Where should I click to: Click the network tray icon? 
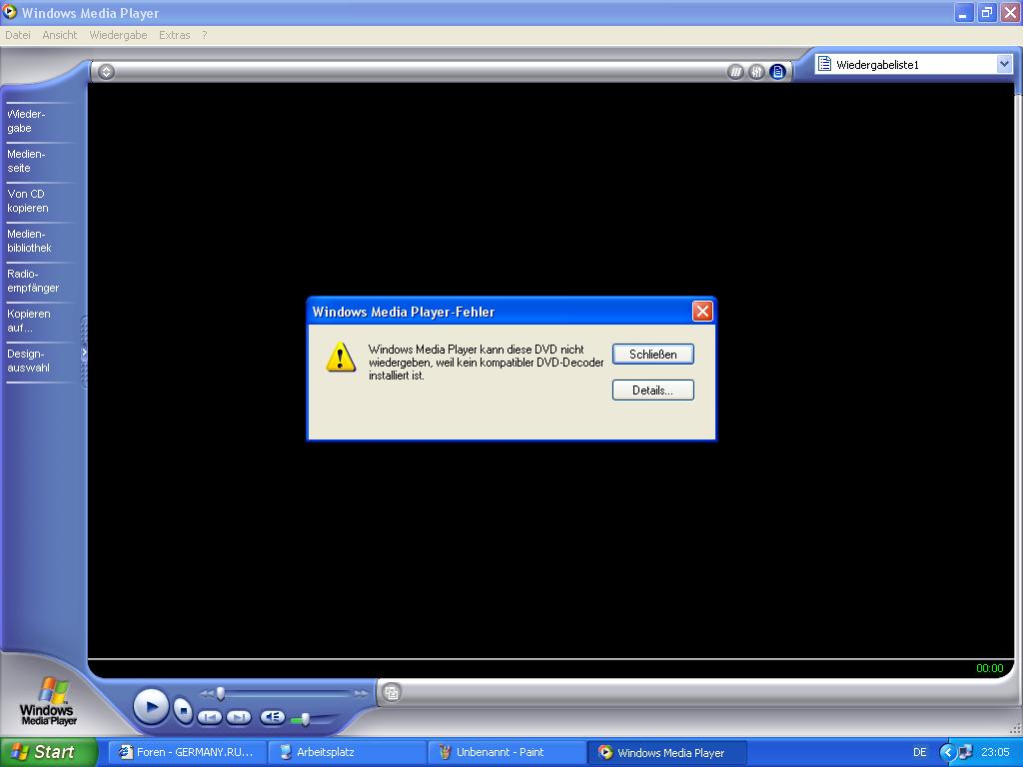click(x=965, y=753)
